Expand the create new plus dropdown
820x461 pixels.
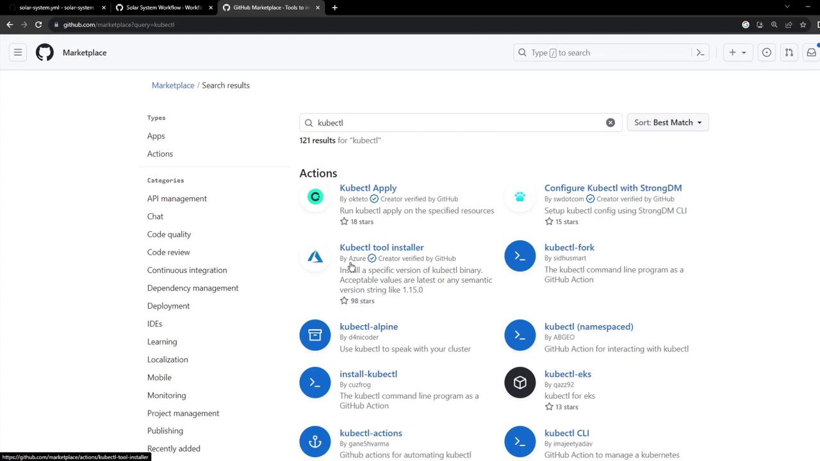tap(737, 53)
